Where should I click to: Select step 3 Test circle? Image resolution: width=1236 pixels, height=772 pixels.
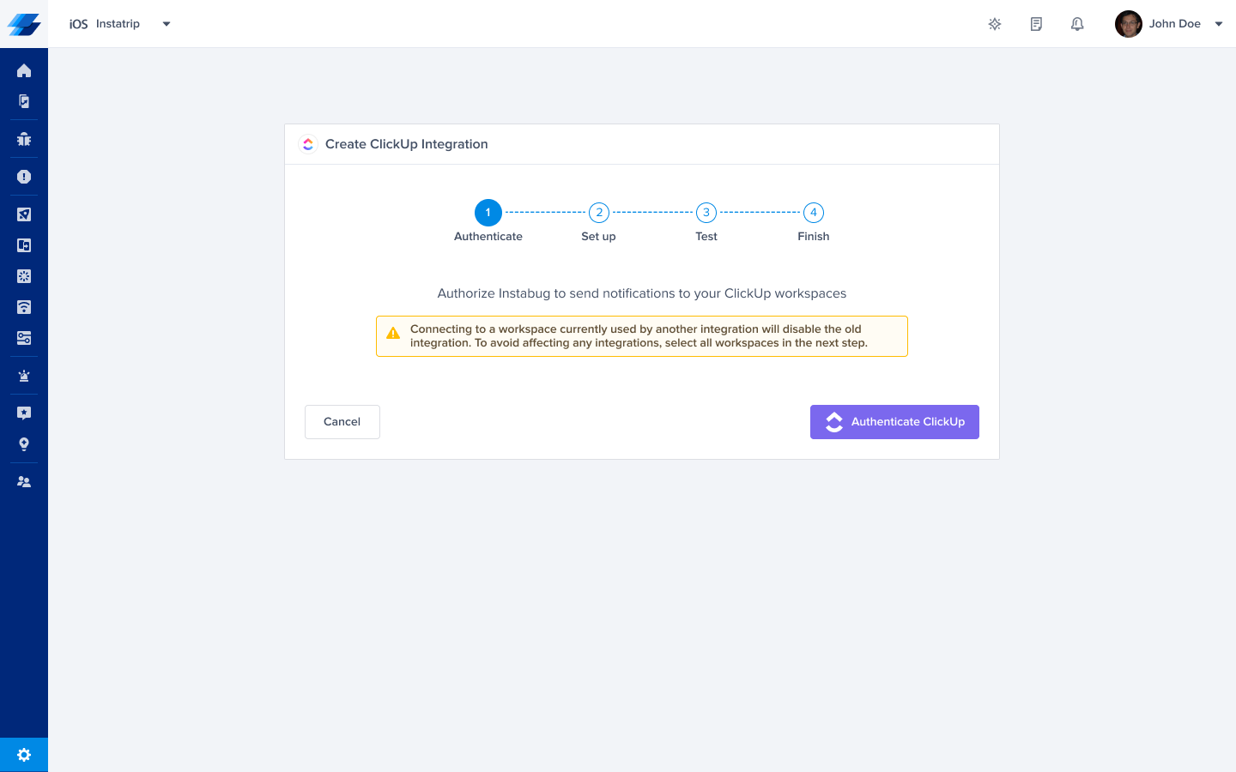706,213
